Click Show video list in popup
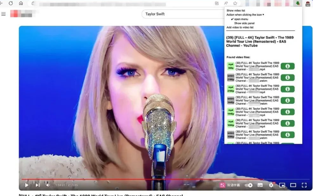The image size is (313, 196). click(236, 11)
